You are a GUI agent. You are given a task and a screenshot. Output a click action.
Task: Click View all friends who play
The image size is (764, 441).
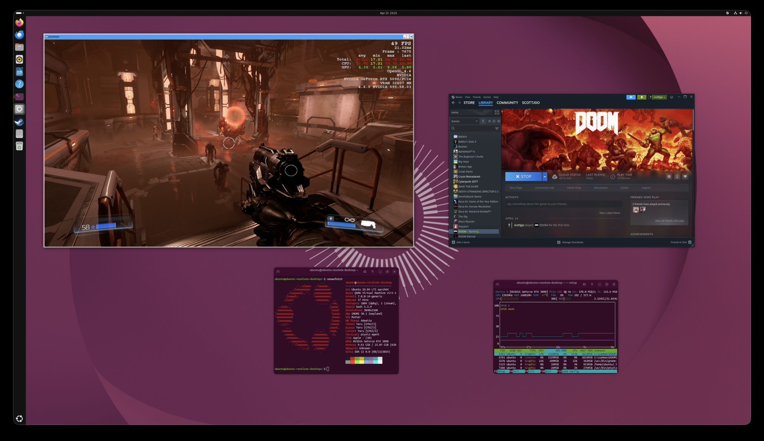click(669, 221)
